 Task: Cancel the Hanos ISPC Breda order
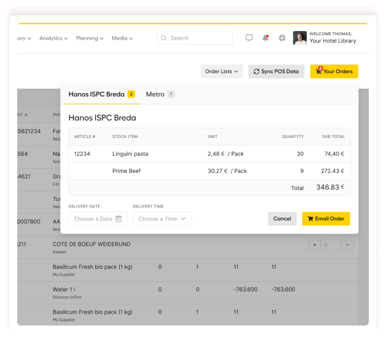point(282,219)
